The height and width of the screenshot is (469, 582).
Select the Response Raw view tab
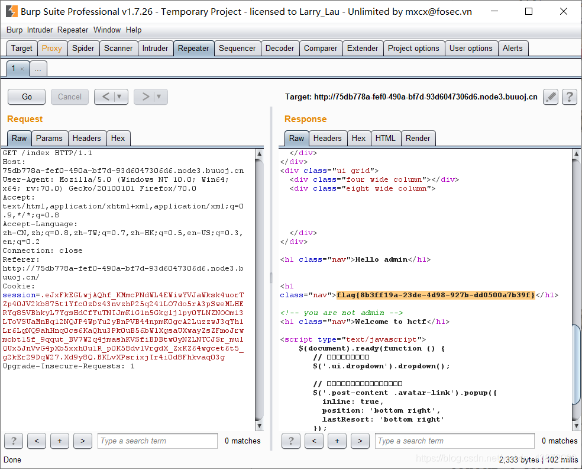pos(296,138)
